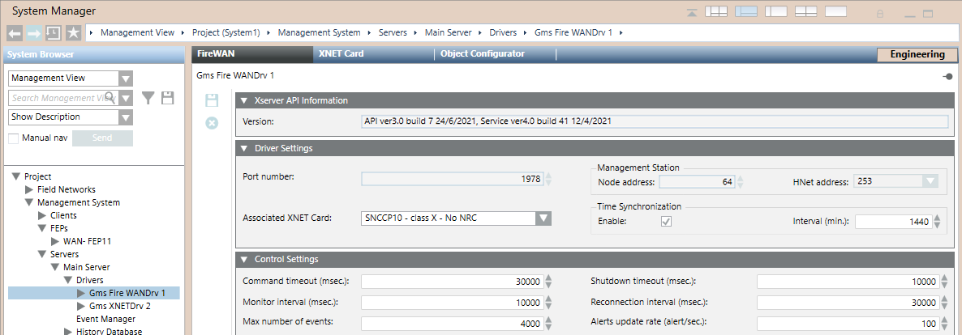Open the navigation history icon
Viewport: 962px width, 335px height.
pos(53,33)
